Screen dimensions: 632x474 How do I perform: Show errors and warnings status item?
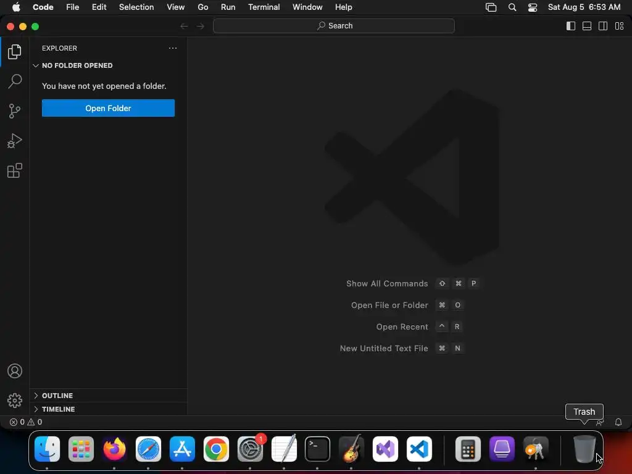coord(26,422)
